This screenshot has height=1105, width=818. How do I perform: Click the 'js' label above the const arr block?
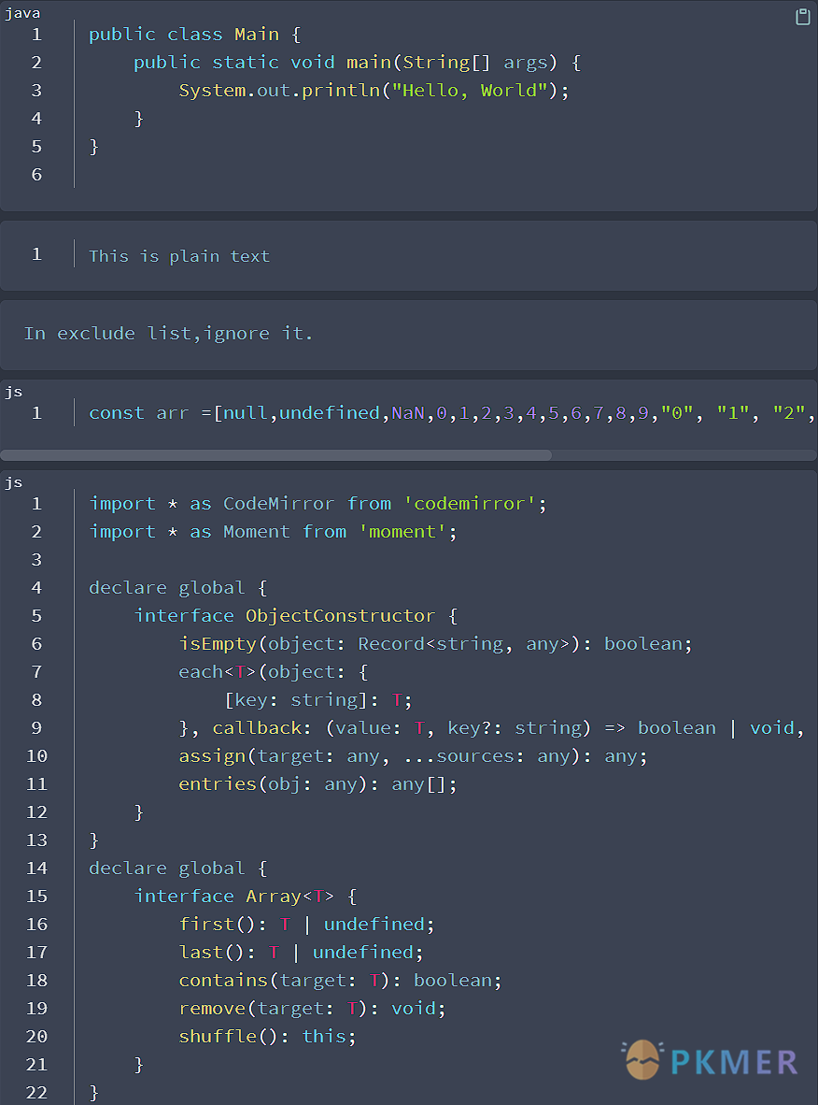[x=13, y=392]
